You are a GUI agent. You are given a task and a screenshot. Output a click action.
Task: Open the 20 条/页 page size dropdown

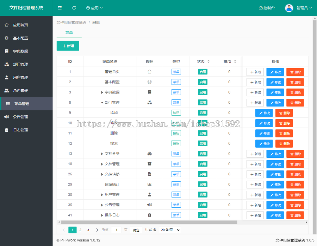pos(170,230)
